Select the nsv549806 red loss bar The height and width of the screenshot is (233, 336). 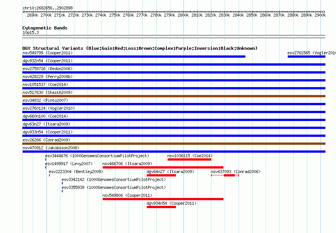(x=163, y=199)
